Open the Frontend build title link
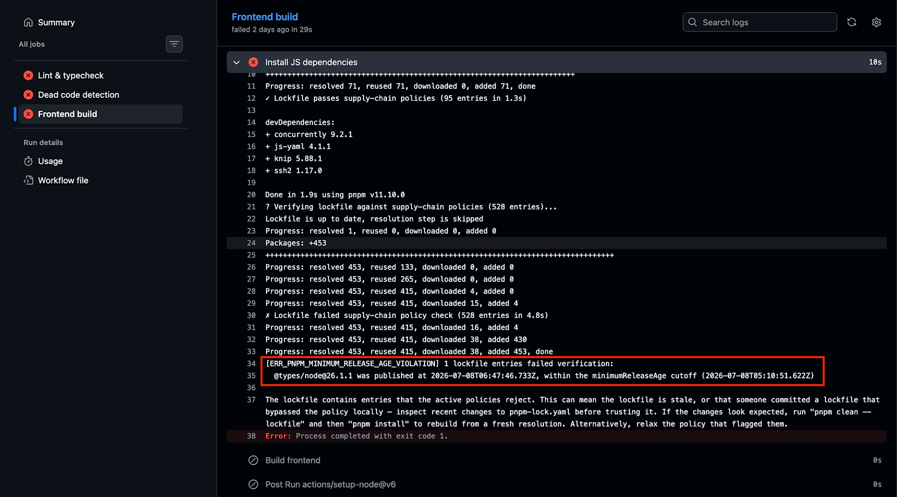This screenshot has height=497, width=897. tap(265, 17)
